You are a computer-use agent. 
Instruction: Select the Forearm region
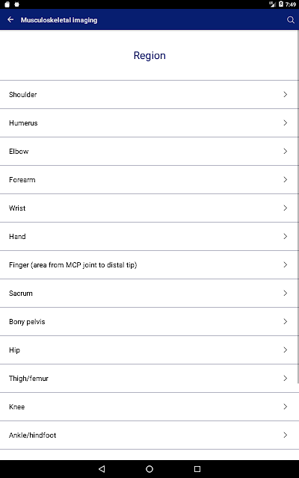[149, 179]
